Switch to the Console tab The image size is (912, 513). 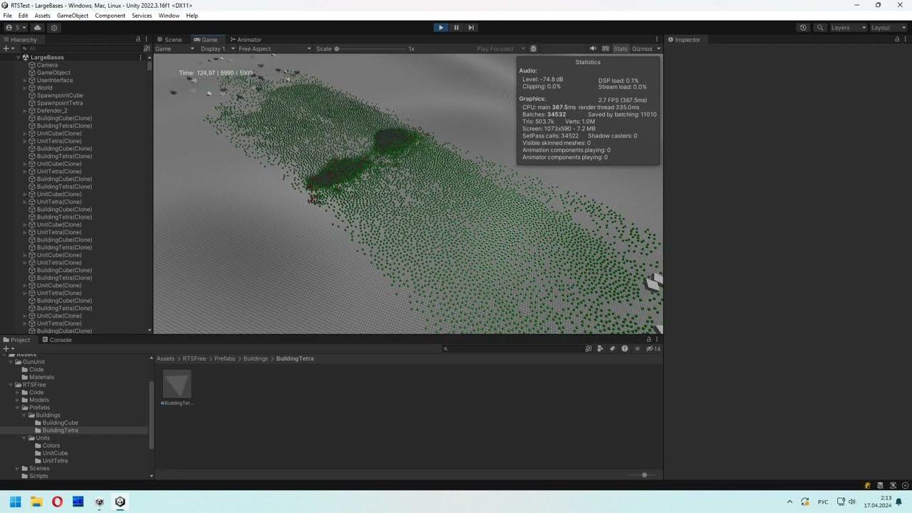(x=56, y=340)
